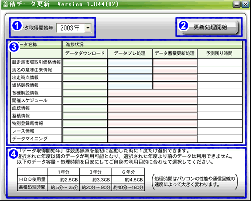The height and width of the screenshot is (201, 251).
Task: Click the ＨＤＤ使用量 row label
Action: [32, 180]
